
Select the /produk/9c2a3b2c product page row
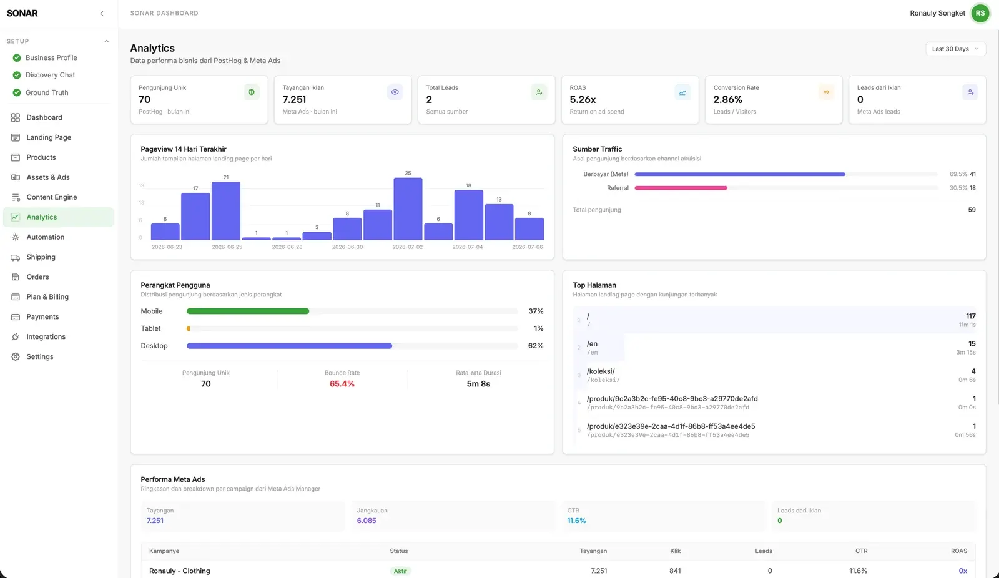tap(774, 403)
